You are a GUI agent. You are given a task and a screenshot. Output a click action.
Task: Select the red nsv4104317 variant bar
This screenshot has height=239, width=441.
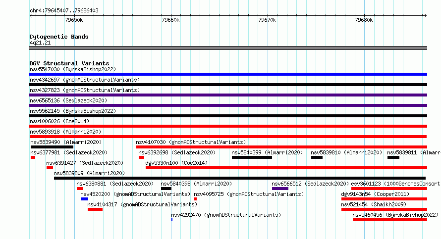pos(95,209)
